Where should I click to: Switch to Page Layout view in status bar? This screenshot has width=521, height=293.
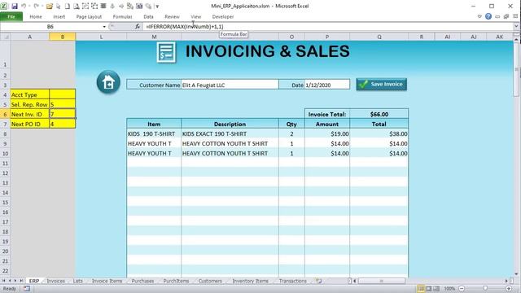click(x=429, y=289)
